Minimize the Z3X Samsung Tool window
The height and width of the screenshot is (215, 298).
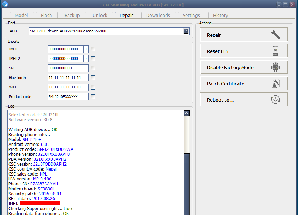click(x=279, y=4)
